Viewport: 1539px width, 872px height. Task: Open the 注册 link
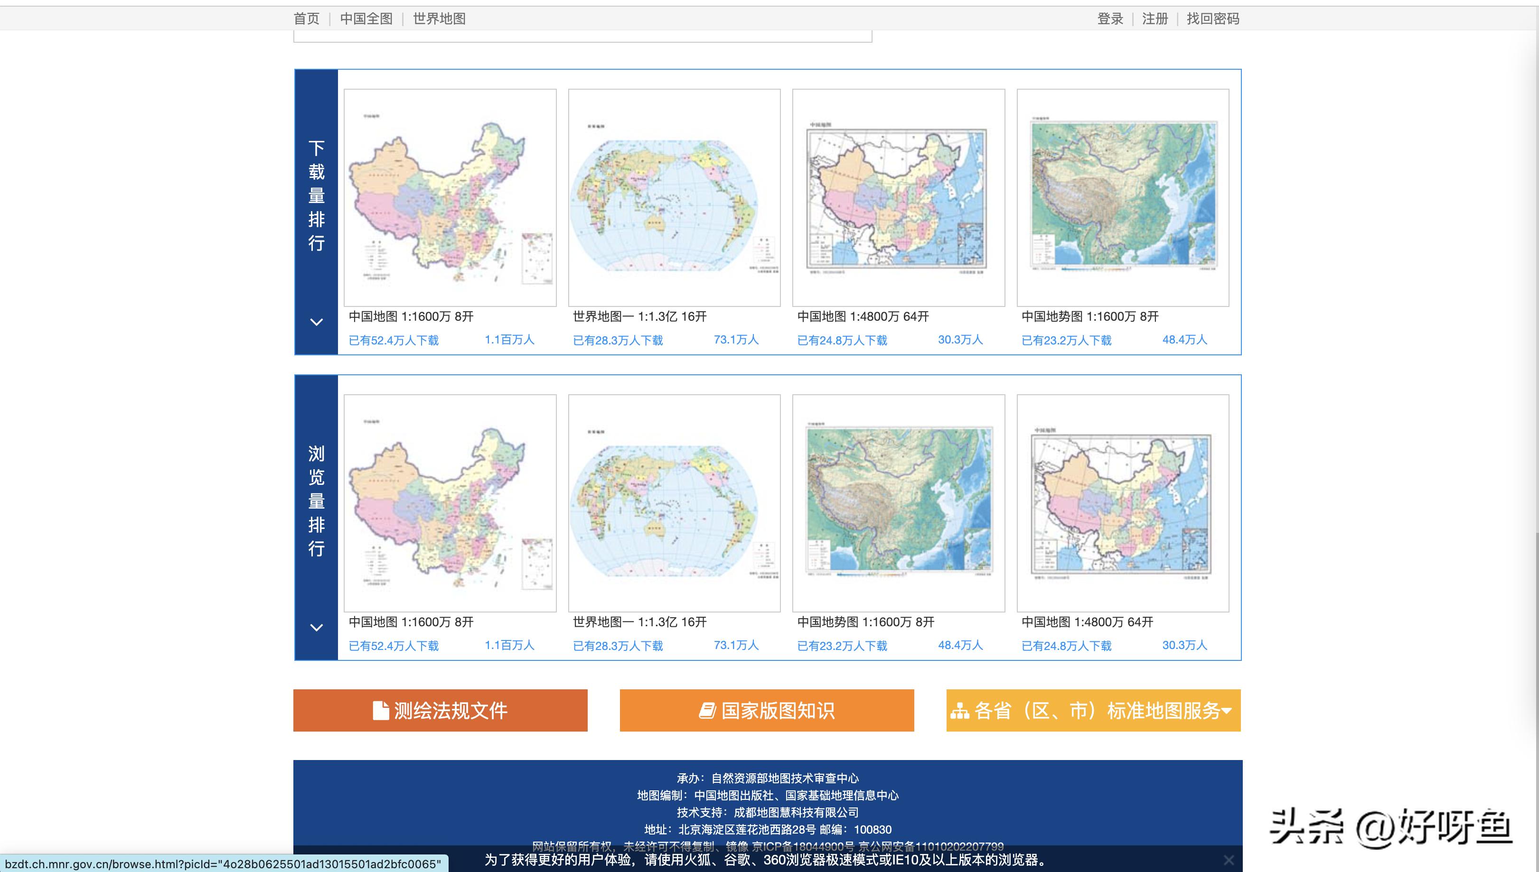(1154, 19)
